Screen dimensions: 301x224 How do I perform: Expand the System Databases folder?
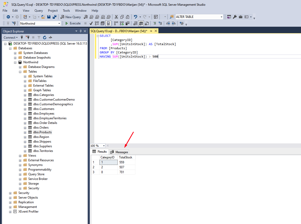pyautogui.click(x=15, y=53)
